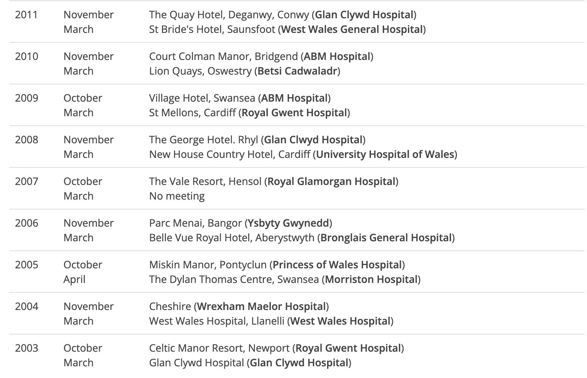Click Betsi Cadwaladr bold text
Screen dimensions: 587x378
tap(297, 71)
